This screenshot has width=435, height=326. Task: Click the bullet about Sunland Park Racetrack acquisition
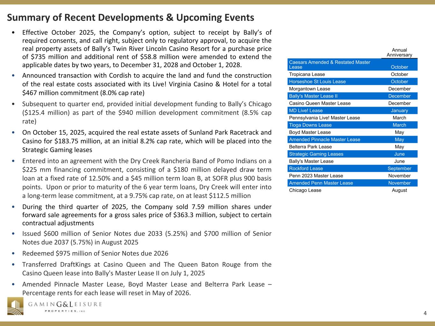[x=147, y=141]
